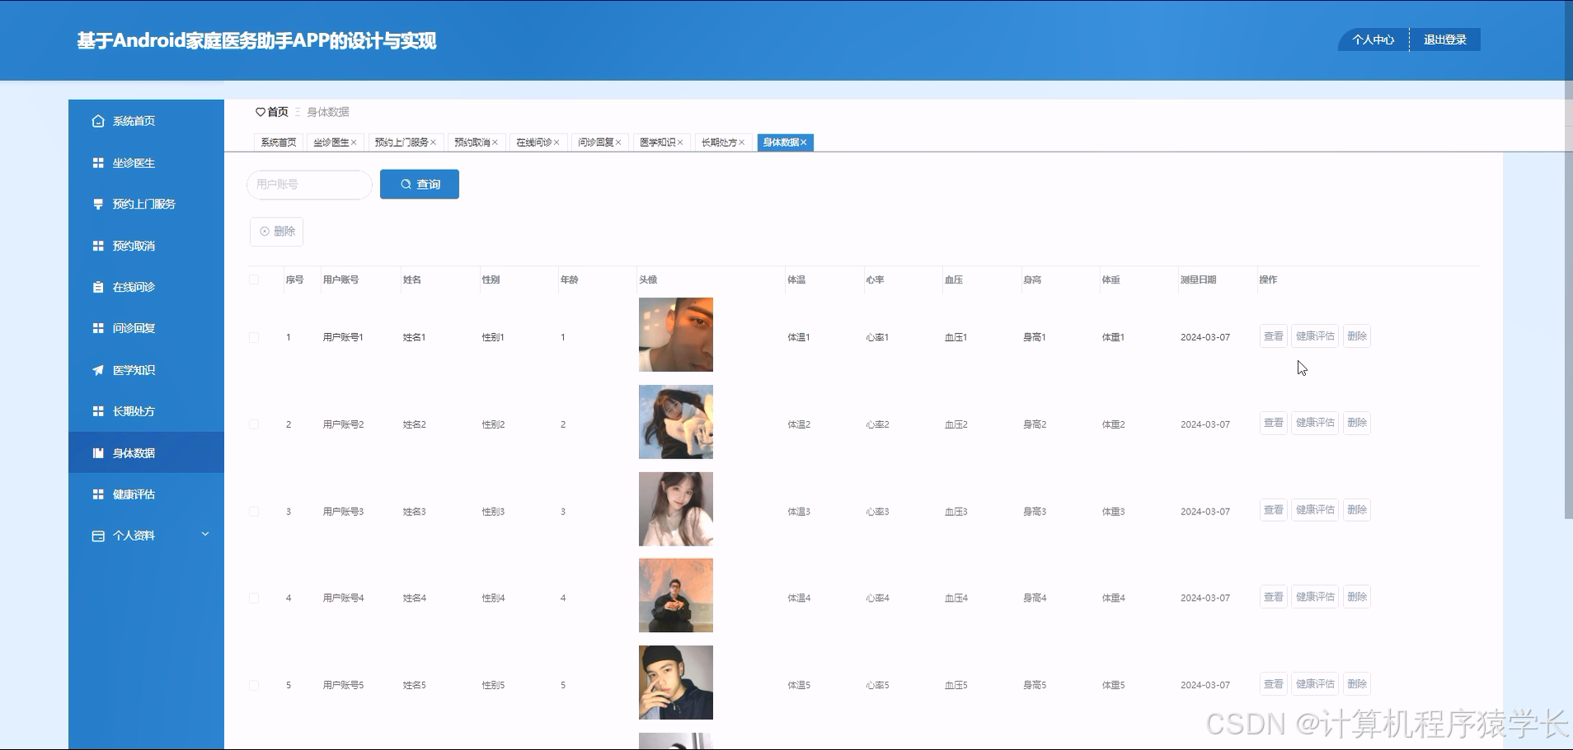Click 健康评估 button for 用户账号5 row

1315,684
